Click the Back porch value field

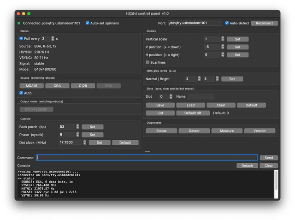pos(67,127)
